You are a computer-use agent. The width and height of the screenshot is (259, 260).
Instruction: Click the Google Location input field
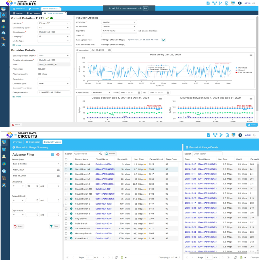pyautogui.click(x=54, y=92)
